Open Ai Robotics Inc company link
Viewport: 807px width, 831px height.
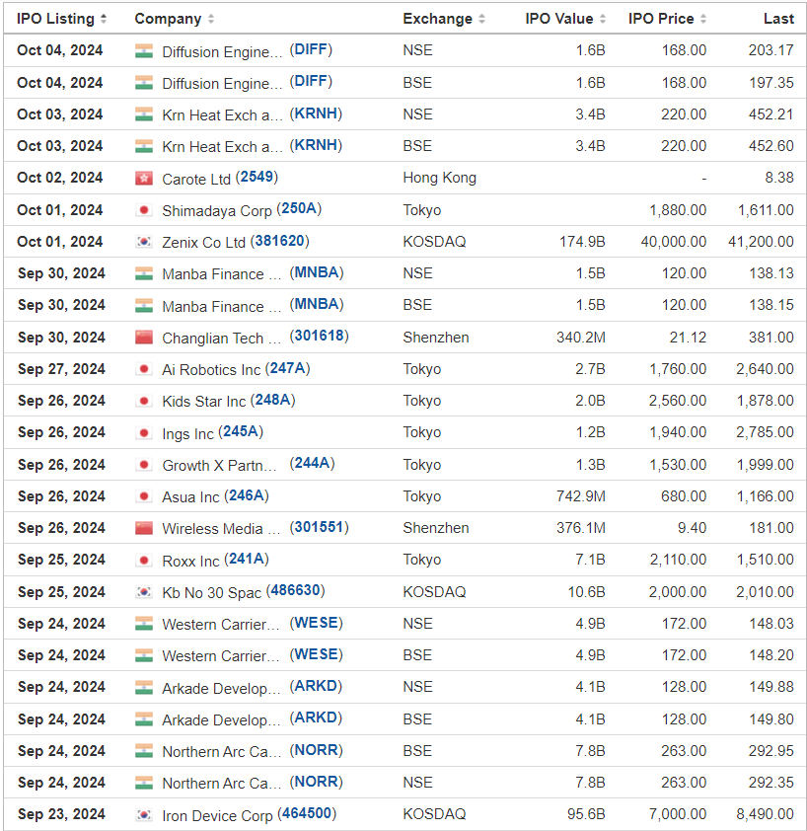point(211,370)
